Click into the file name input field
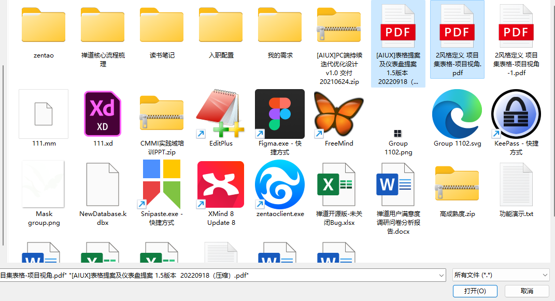Viewport: 555px width, 301px height. 219,275
